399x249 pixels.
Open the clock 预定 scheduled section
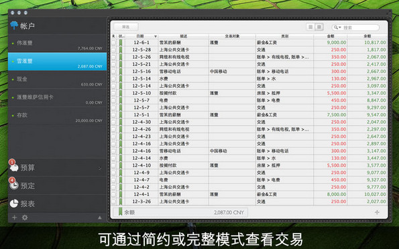[x=57, y=185]
